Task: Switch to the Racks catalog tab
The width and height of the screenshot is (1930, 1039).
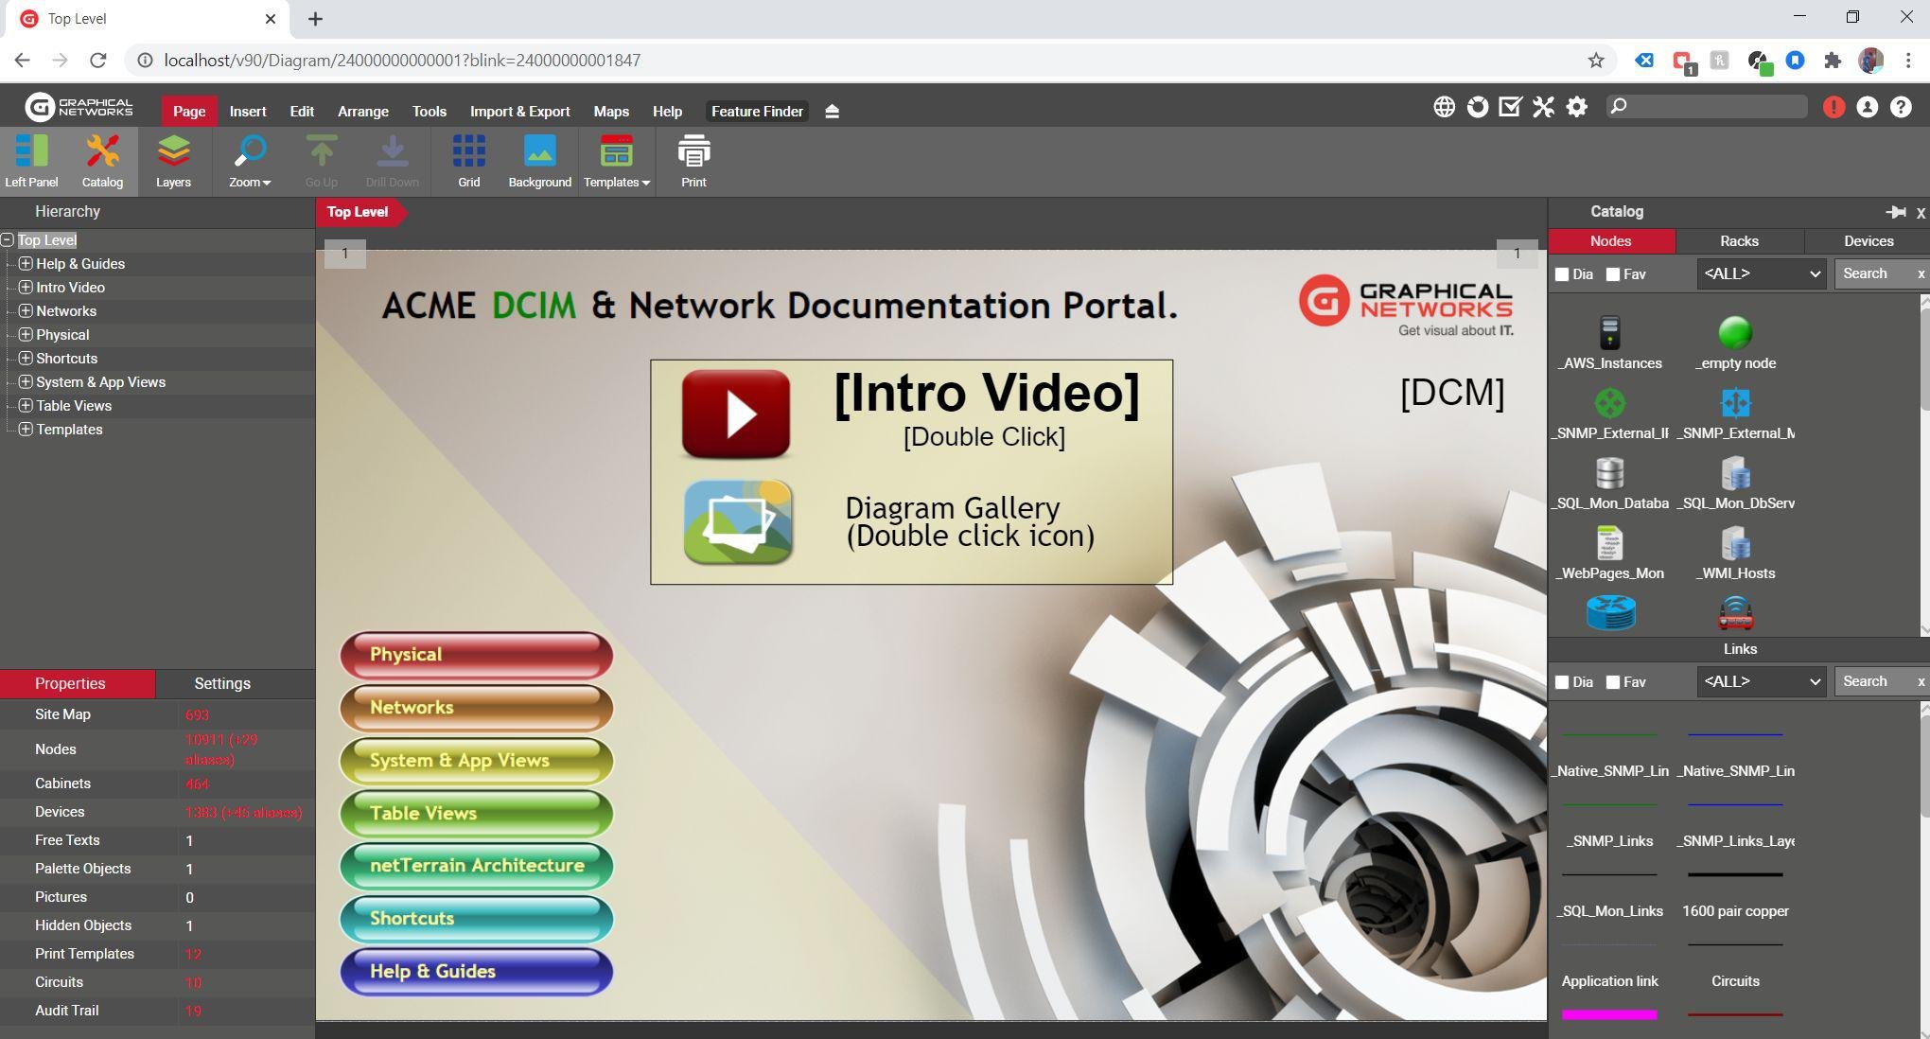Action: (1739, 241)
